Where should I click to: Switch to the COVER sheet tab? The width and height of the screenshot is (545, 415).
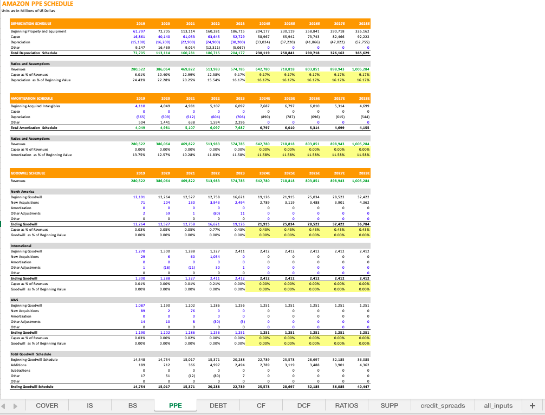click(x=47, y=406)
